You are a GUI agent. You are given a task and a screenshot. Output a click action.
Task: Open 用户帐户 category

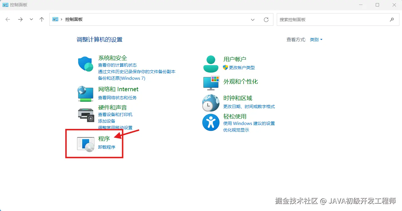tap(235, 59)
